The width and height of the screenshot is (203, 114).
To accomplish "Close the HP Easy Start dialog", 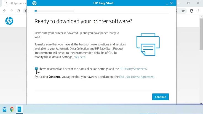I will tap(171, 3).
